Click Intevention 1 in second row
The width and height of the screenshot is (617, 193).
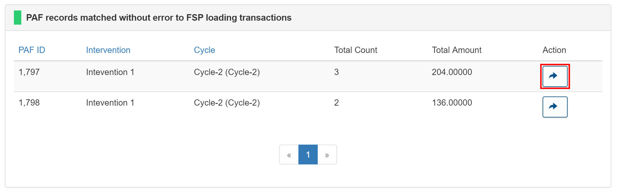110,103
